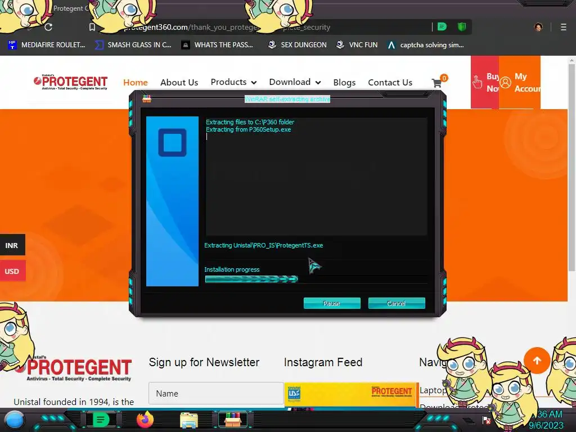Viewport: 576px width, 432px height.
Task: Open captcha solving sim... bookmark
Action: [x=426, y=45]
